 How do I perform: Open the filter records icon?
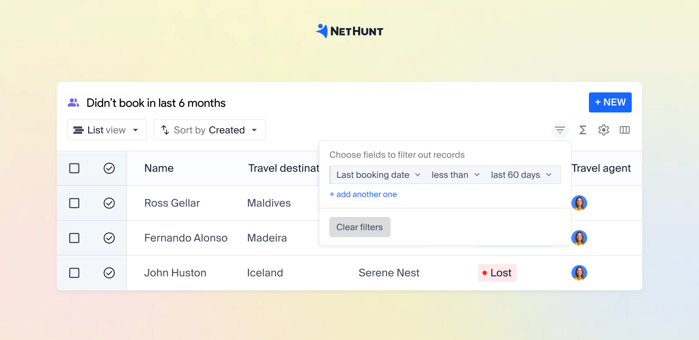(x=560, y=130)
